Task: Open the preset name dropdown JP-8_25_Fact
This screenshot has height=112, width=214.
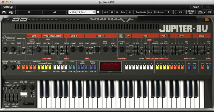Action: (x=82, y=12)
